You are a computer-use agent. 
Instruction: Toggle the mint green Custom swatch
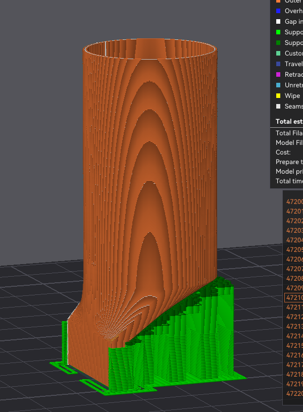(278, 54)
